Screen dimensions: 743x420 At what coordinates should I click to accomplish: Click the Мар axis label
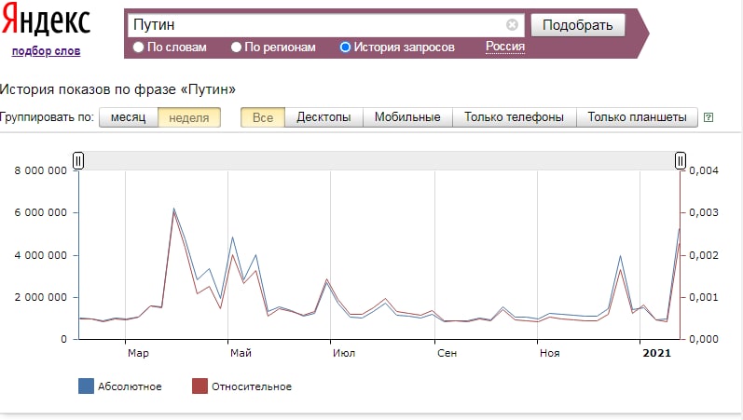138,353
